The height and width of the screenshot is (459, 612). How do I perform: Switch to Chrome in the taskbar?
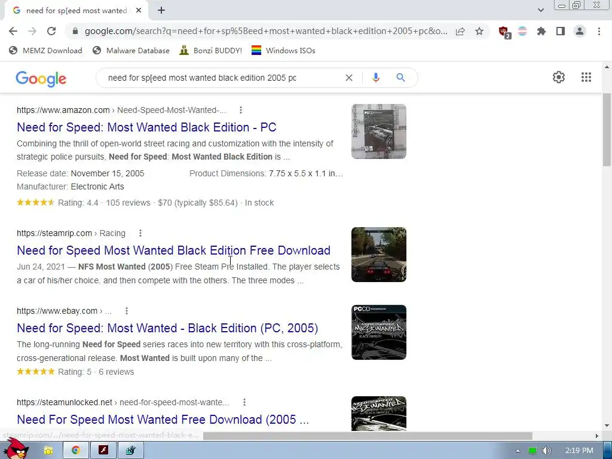[76, 451]
